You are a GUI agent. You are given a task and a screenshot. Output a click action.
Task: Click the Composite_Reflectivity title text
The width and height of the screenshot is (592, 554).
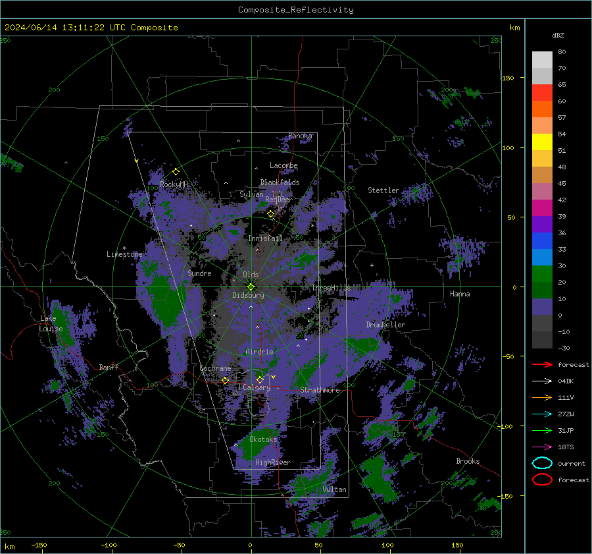tap(296, 10)
